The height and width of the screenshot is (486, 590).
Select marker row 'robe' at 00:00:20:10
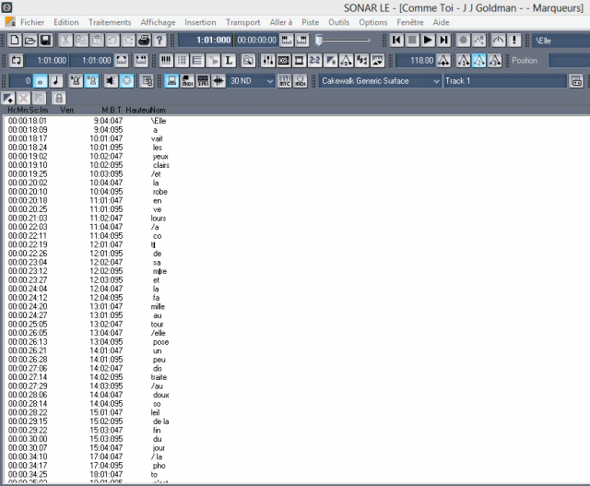(88, 192)
